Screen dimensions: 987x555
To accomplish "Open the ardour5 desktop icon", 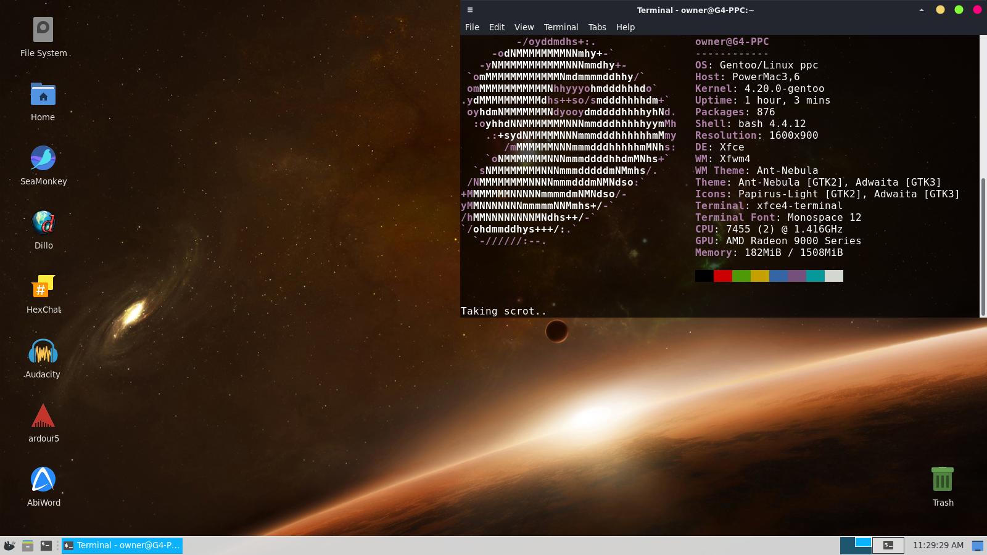I will click(43, 415).
